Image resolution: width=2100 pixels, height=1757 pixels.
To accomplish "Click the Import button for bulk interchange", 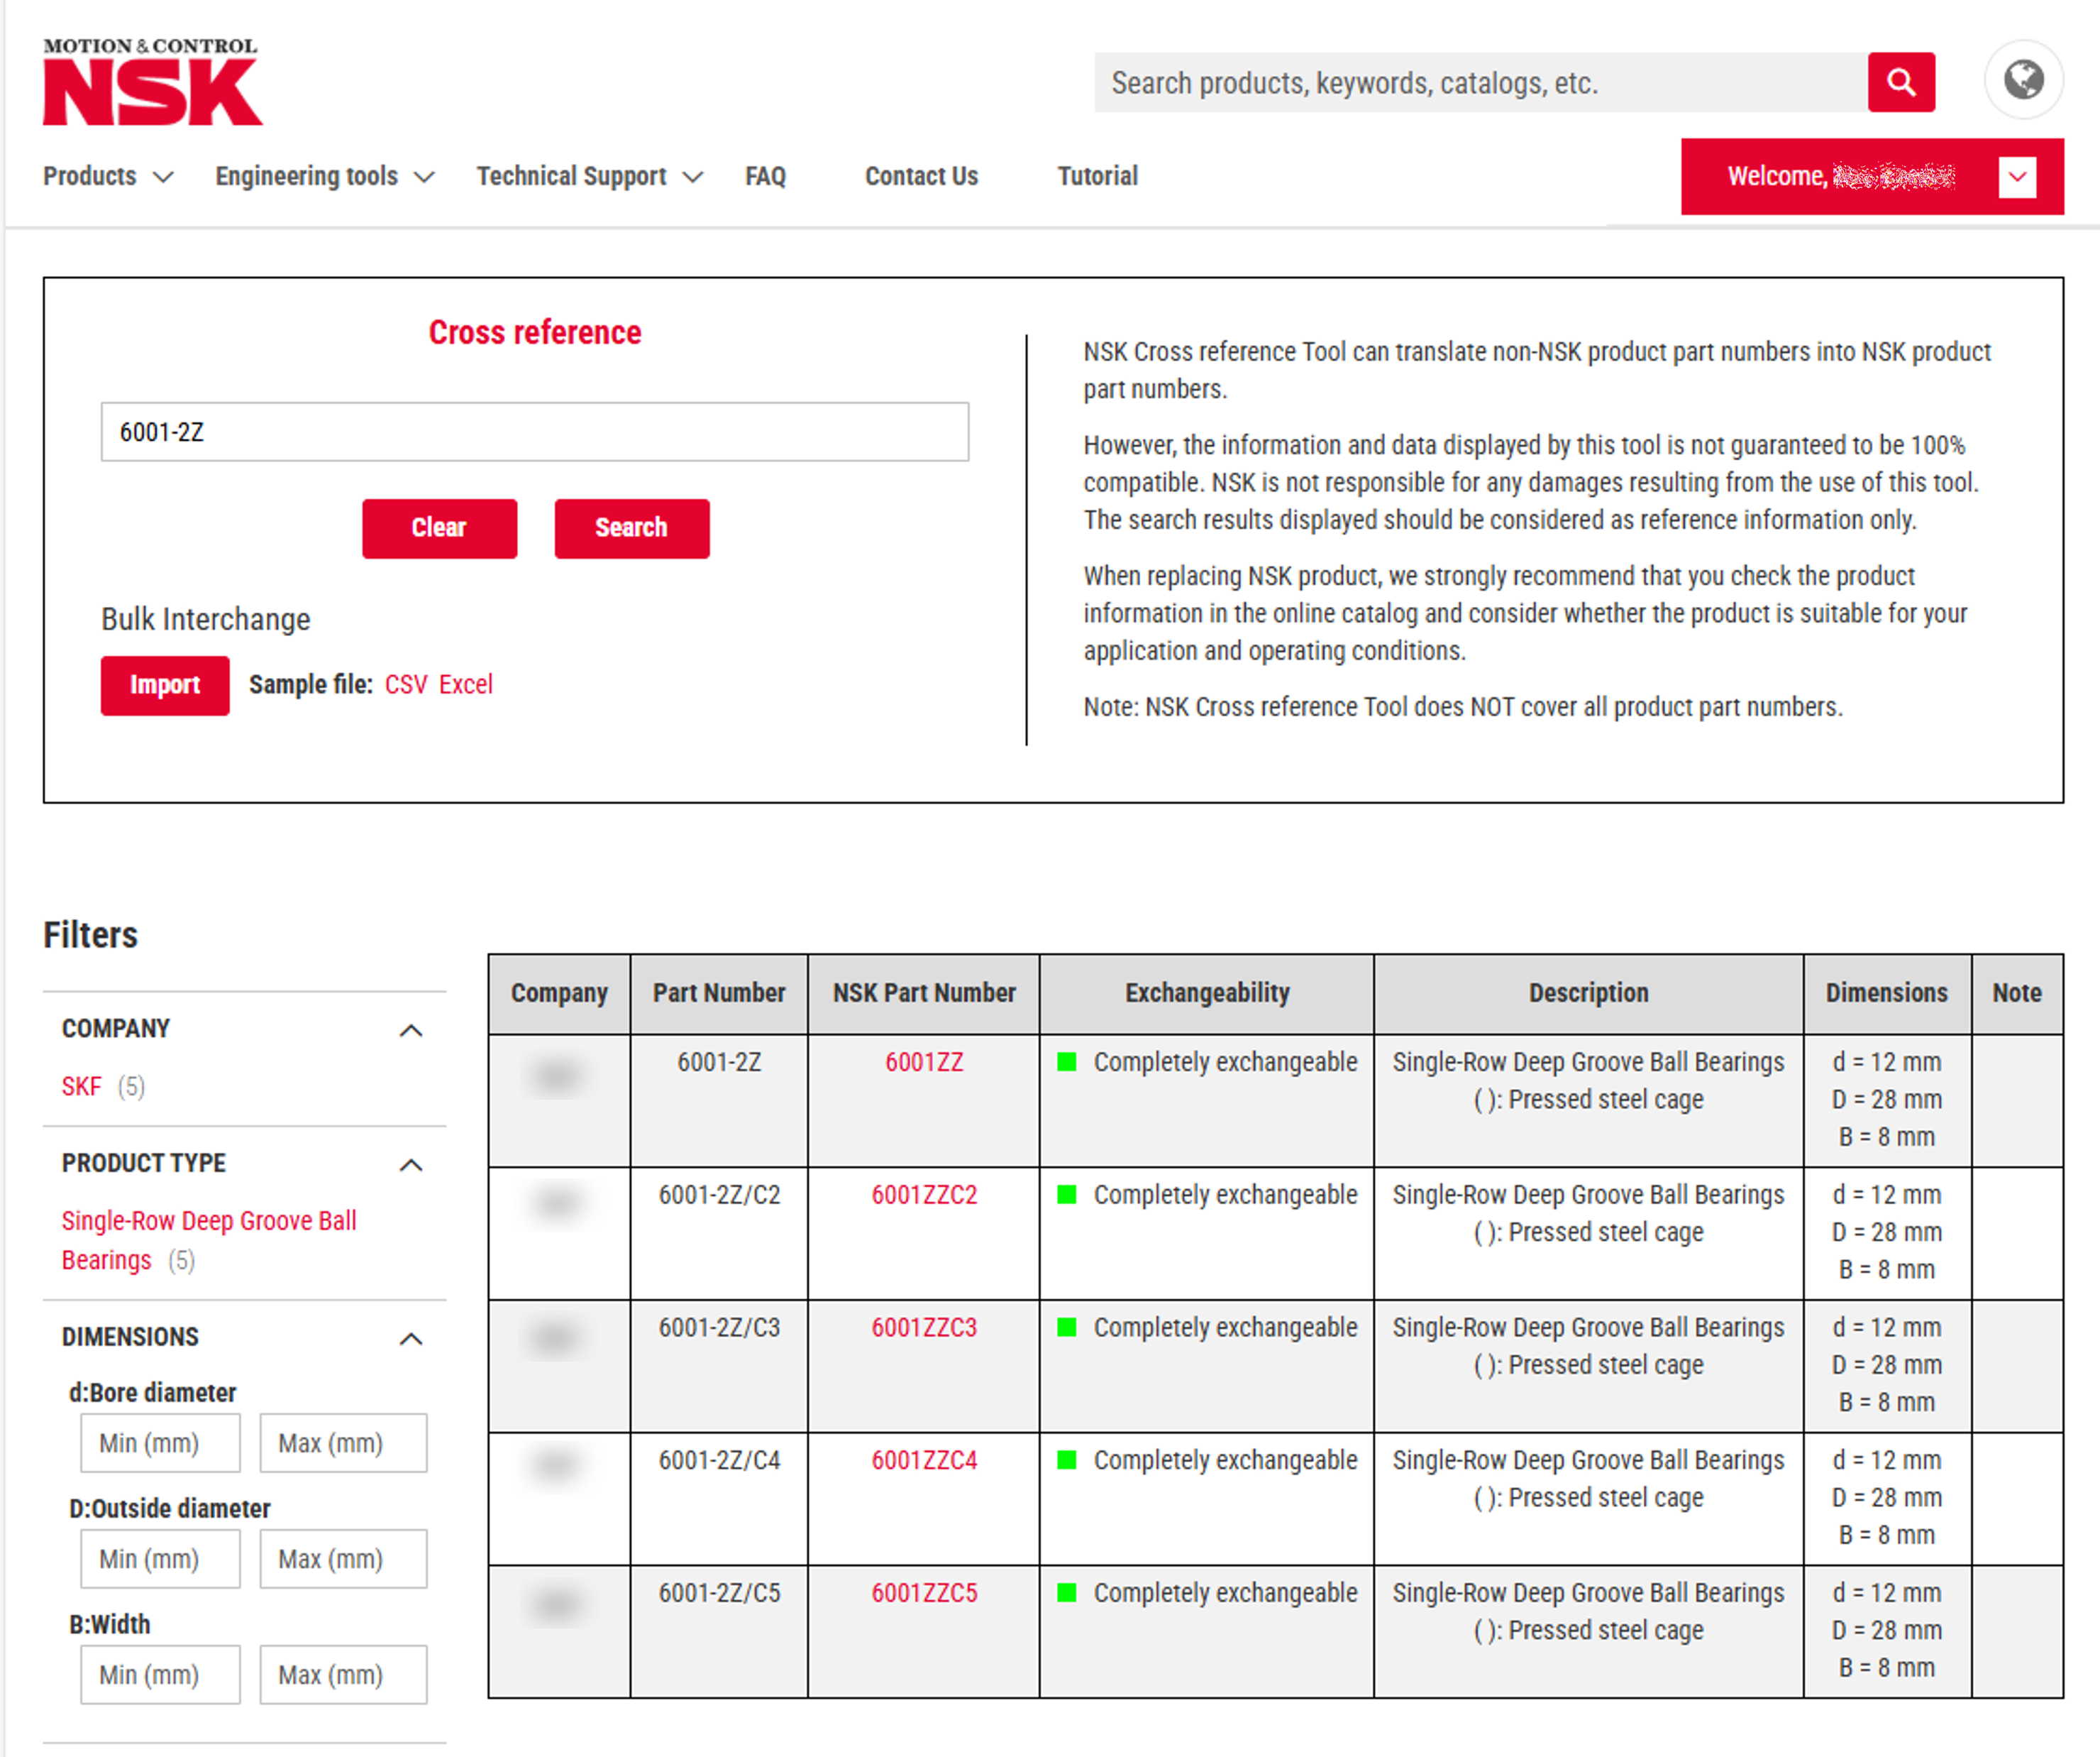I will [x=164, y=684].
